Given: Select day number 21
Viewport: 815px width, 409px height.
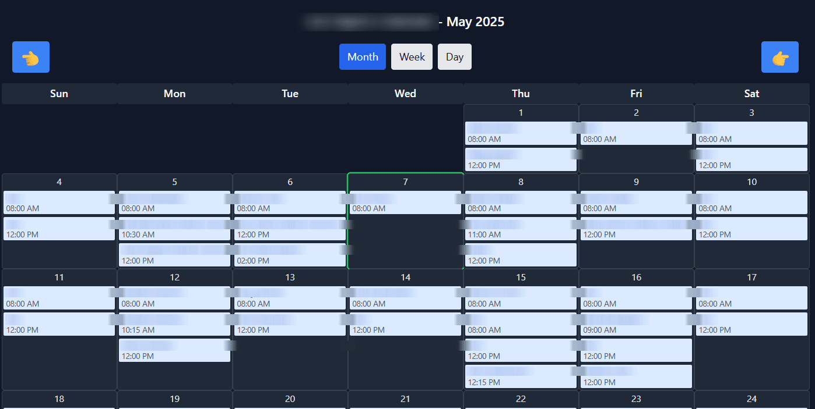Looking at the screenshot, I should click(405, 399).
